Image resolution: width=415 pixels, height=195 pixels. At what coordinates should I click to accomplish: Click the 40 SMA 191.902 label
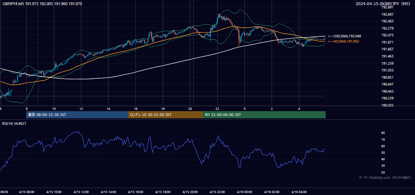(x=344, y=41)
